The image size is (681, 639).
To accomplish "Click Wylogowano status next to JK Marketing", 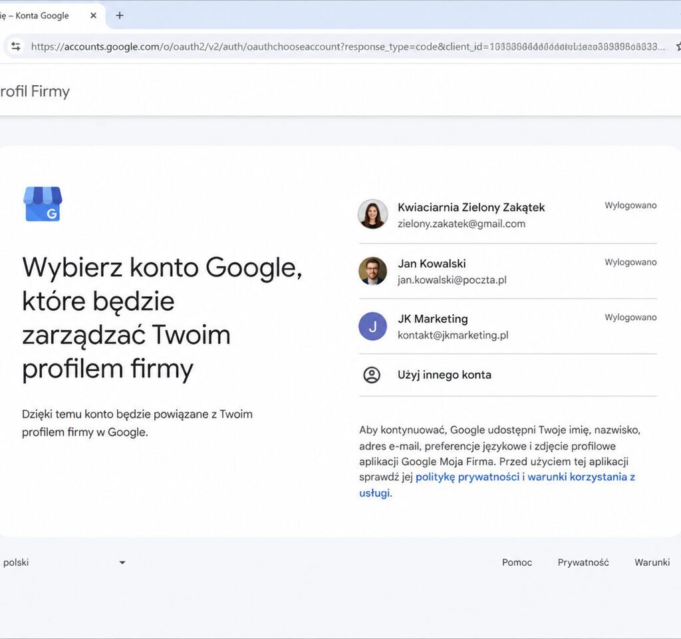I will 630,318.
